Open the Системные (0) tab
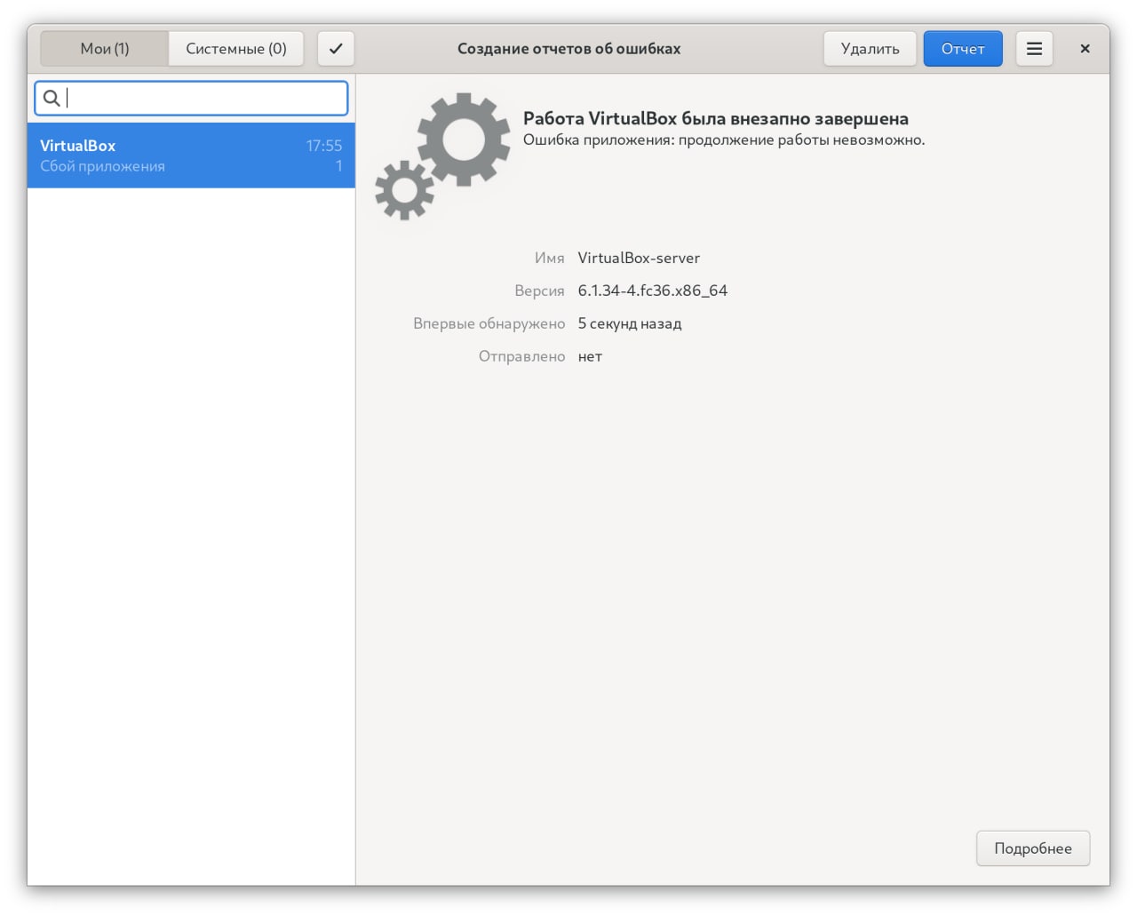This screenshot has width=1137, height=916. (236, 49)
